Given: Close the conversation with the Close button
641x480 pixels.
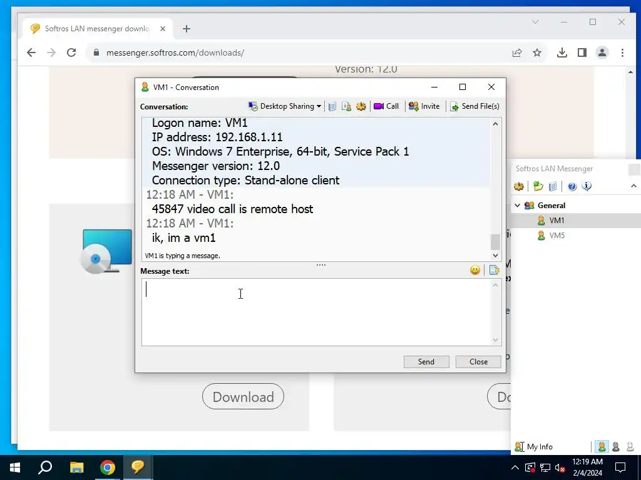Looking at the screenshot, I should coord(478,362).
